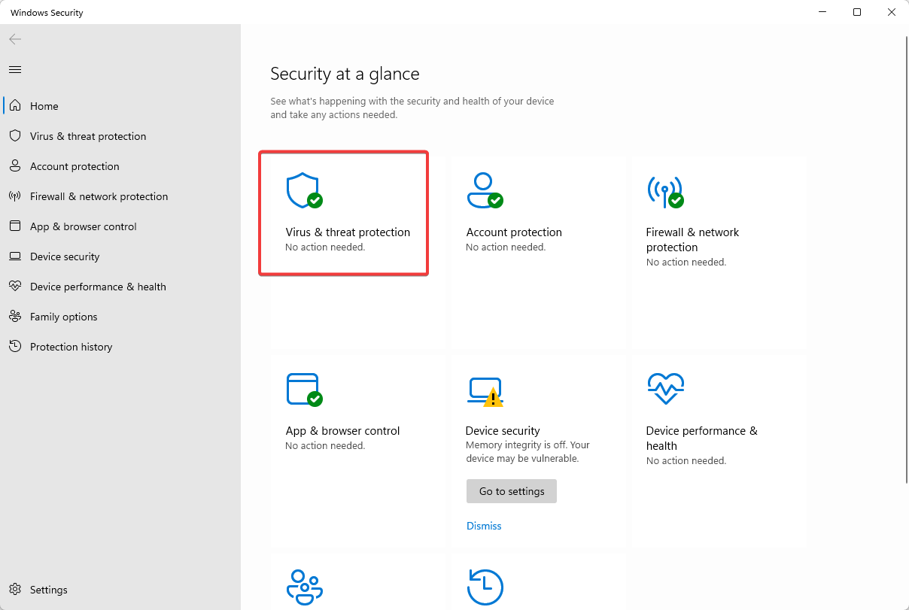The image size is (909, 610).
Task: Click the back arrow button
Action: coord(15,39)
